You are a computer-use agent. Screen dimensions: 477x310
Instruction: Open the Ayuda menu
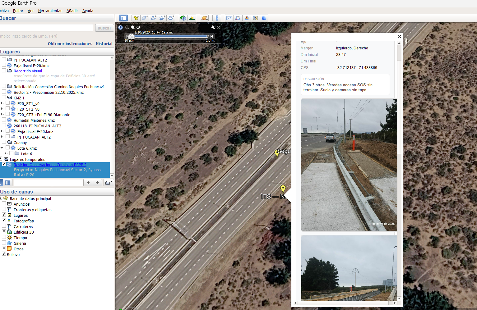click(88, 11)
